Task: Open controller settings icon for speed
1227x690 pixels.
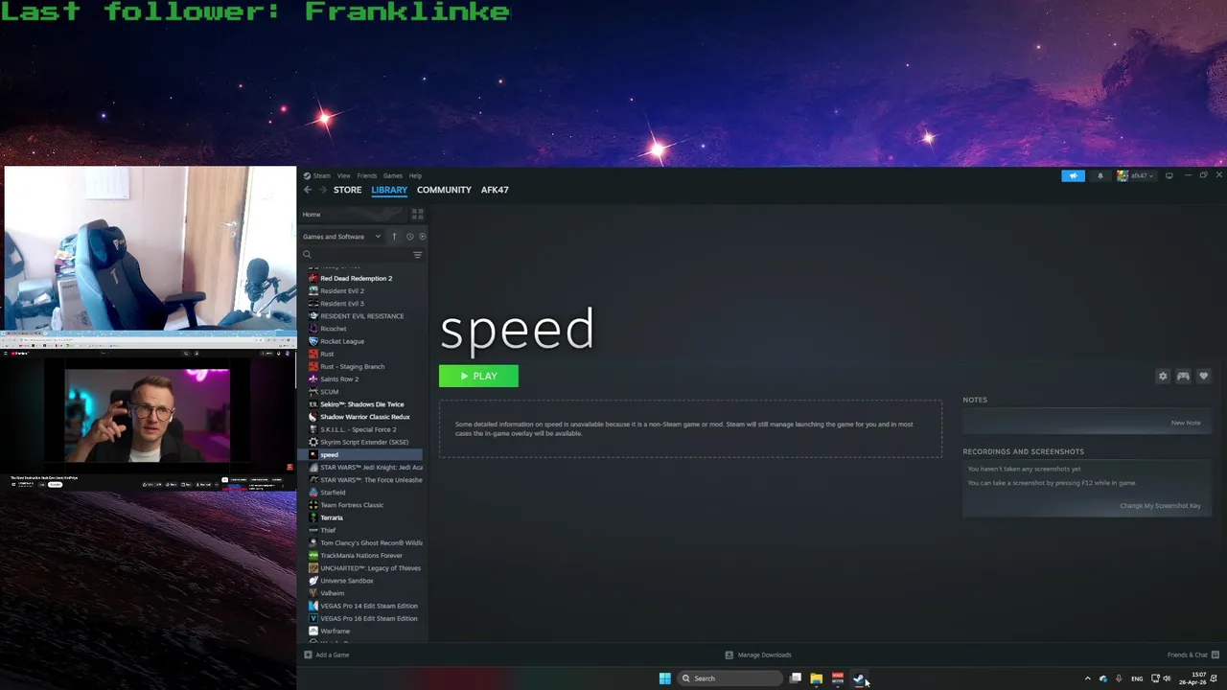Action: [x=1183, y=377]
